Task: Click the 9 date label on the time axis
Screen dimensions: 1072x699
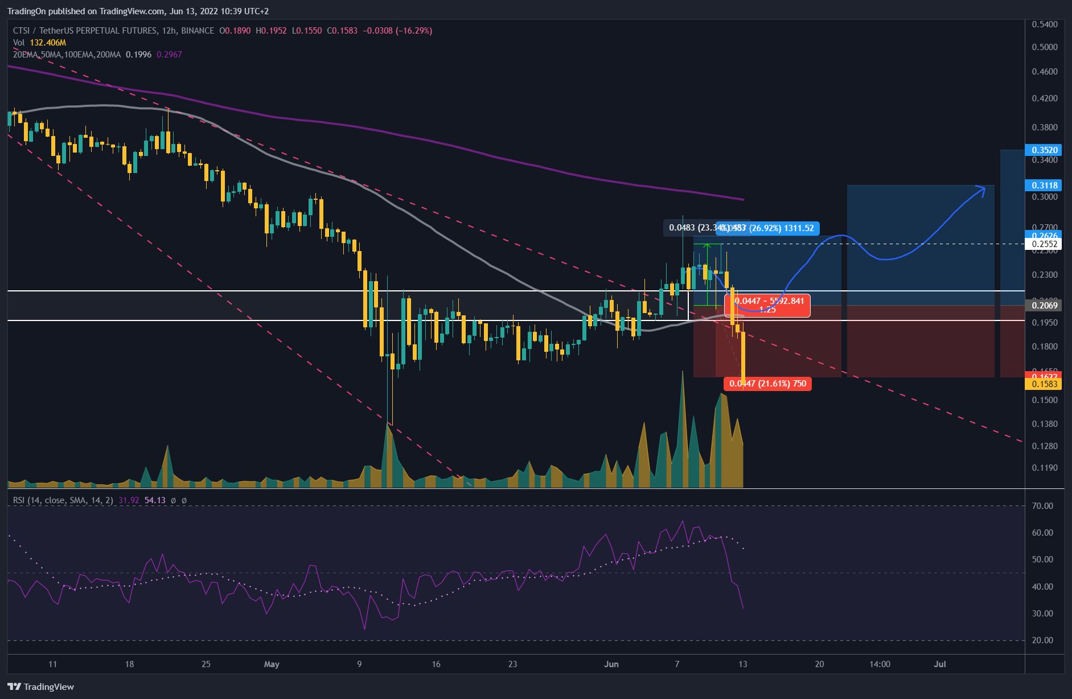Action: click(359, 664)
